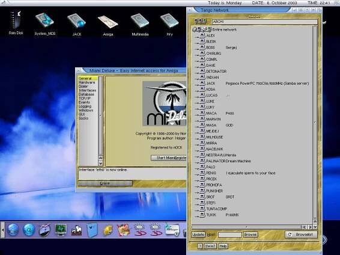The height and width of the screenshot is (255, 340).
Task: Select Database in Miami Deluxe list
Action: click(88, 94)
